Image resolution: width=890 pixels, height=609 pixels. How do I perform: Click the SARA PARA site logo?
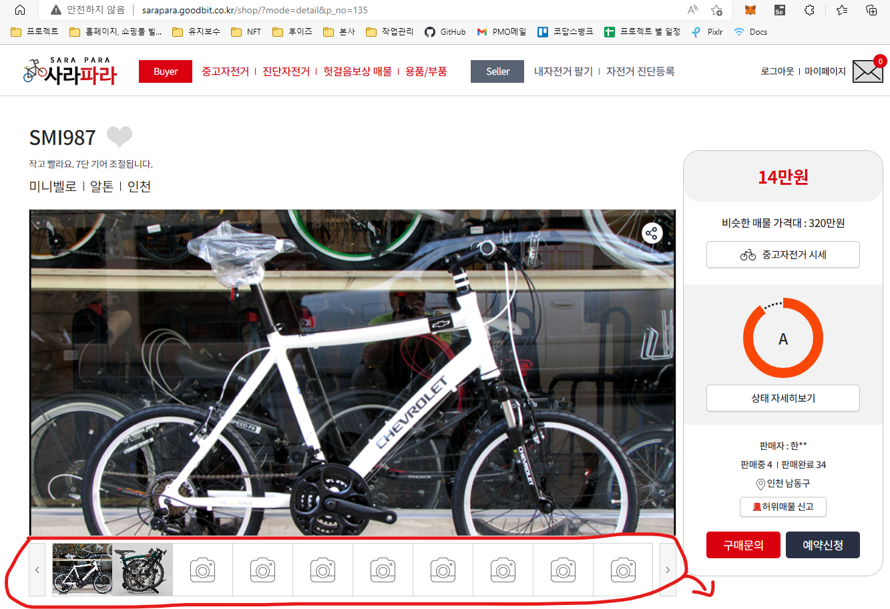[69, 71]
